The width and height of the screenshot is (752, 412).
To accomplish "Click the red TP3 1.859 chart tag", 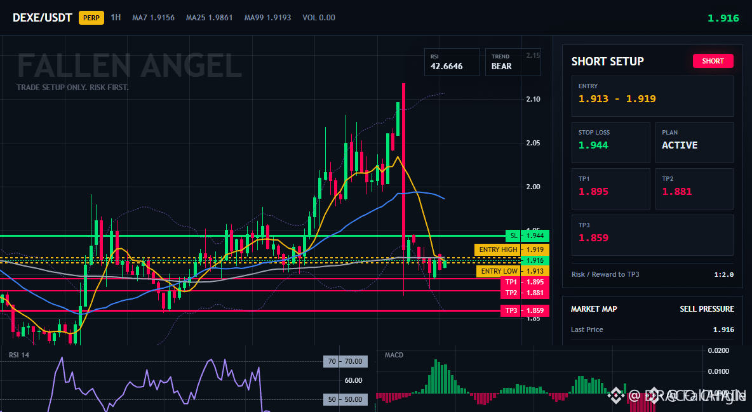I will click(x=525, y=311).
